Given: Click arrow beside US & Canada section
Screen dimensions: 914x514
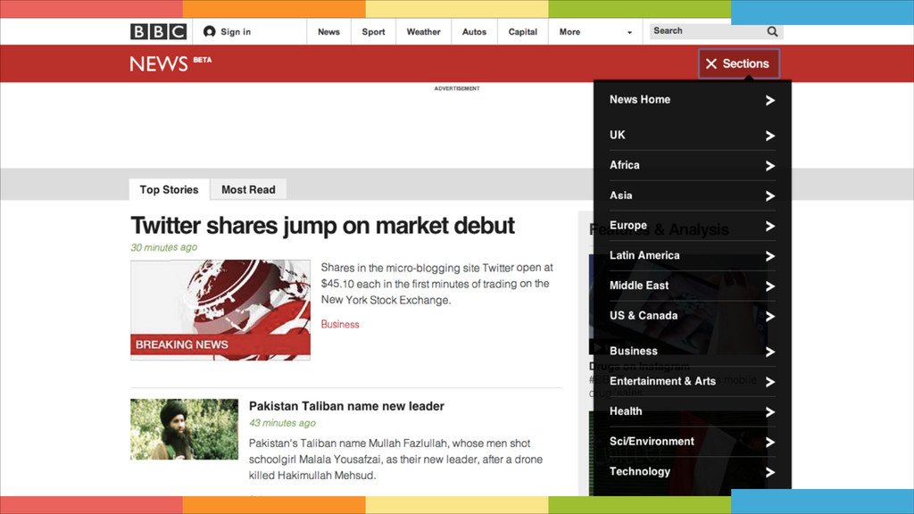Looking at the screenshot, I should 770,317.
